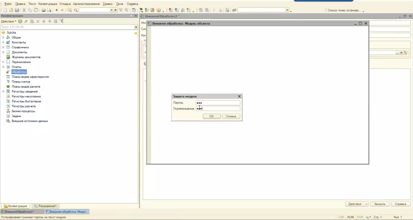The height and width of the screenshot is (220, 413).
Task: Click the Open file folder icon
Action: point(11,10)
